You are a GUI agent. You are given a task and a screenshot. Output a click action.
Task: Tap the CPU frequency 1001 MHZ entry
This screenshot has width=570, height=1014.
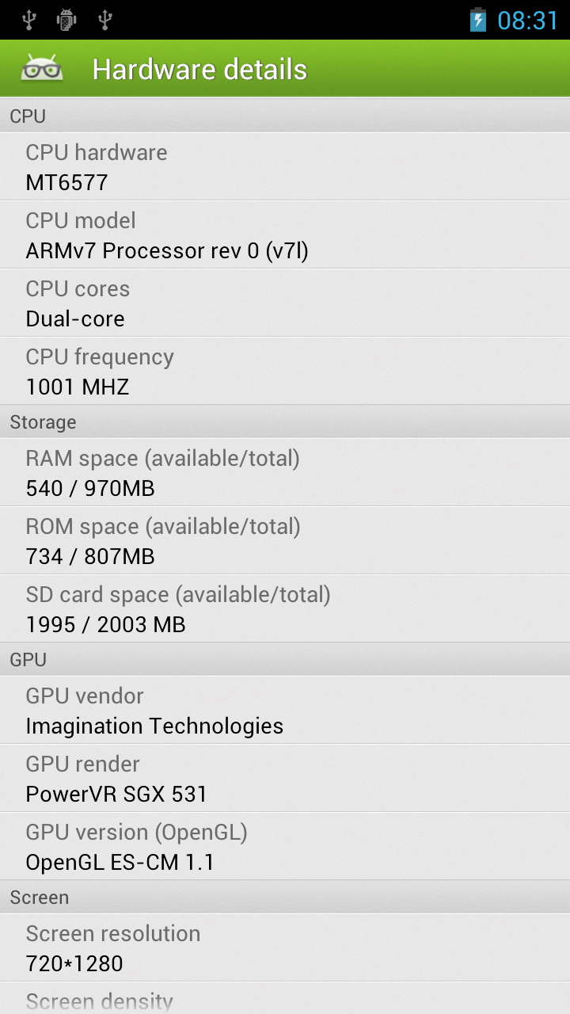click(x=285, y=371)
